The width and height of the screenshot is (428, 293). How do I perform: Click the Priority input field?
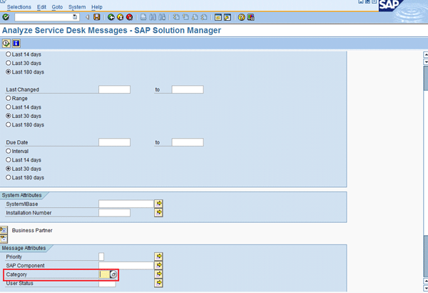[x=101, y=257]
